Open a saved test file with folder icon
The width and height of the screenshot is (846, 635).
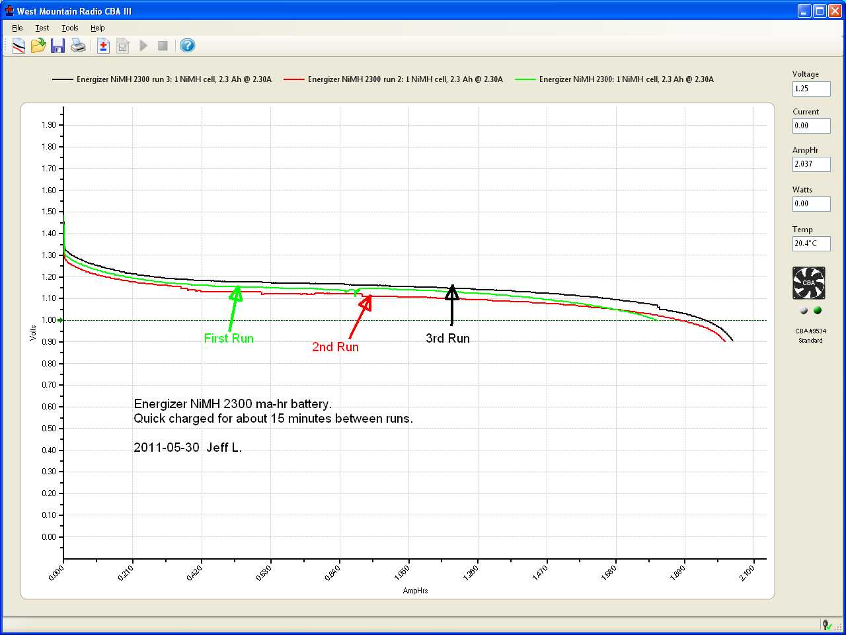(x=38, y=46)
